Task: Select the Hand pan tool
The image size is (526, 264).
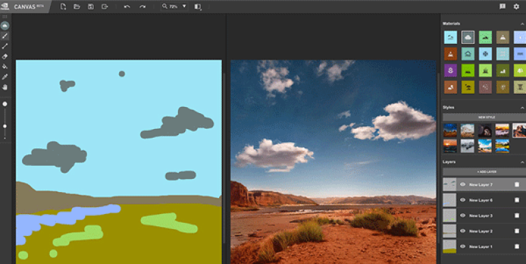Action: 5,87
